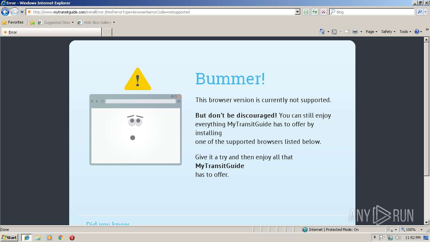
Task: Click the Add to Favorites Bar icon
Action: tap(32, 23)
